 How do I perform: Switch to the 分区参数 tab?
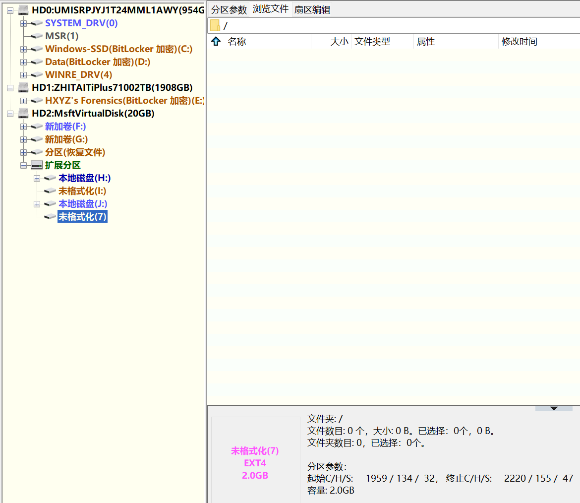(229, 9)
